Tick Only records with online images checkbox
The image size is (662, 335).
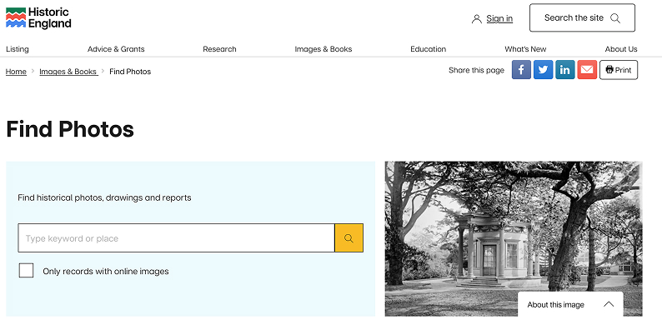26,271
